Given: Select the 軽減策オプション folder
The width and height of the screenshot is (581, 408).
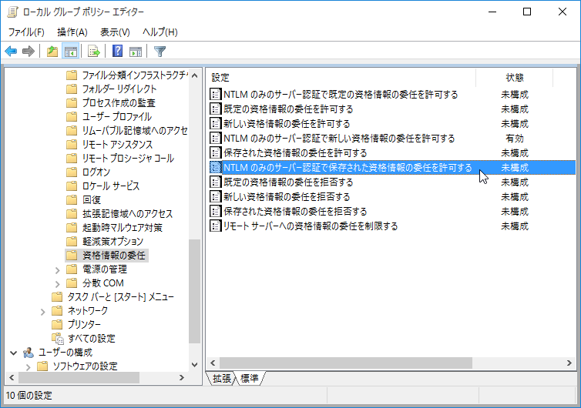Looking at the screenshot, I should (105, 242).
